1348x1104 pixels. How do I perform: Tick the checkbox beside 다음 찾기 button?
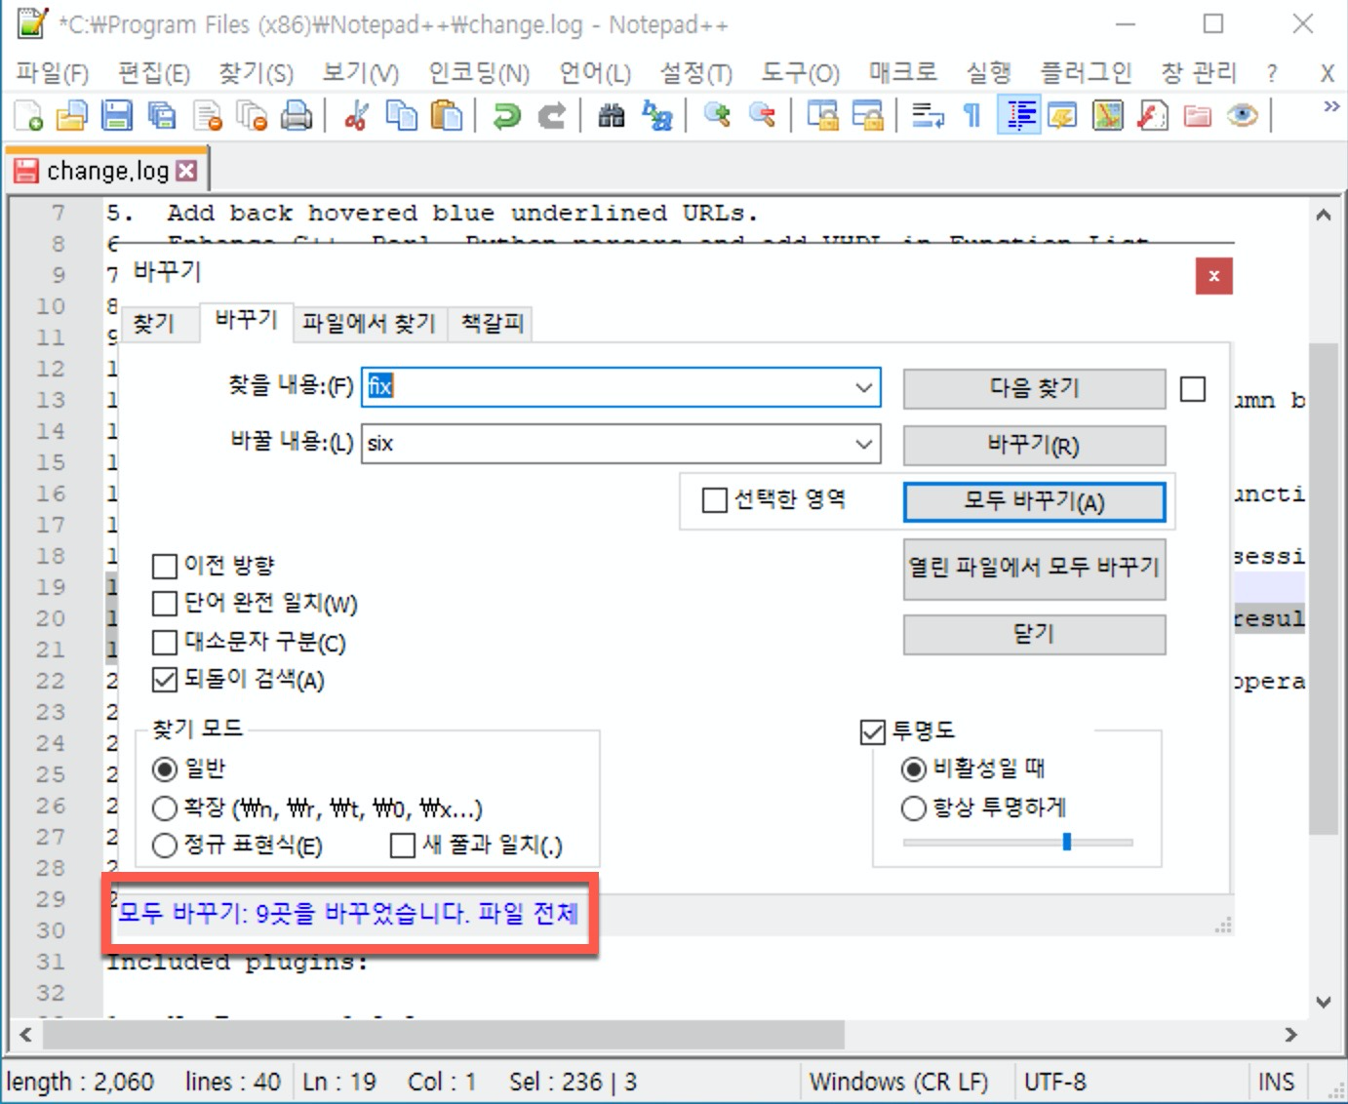point(1193,389)
